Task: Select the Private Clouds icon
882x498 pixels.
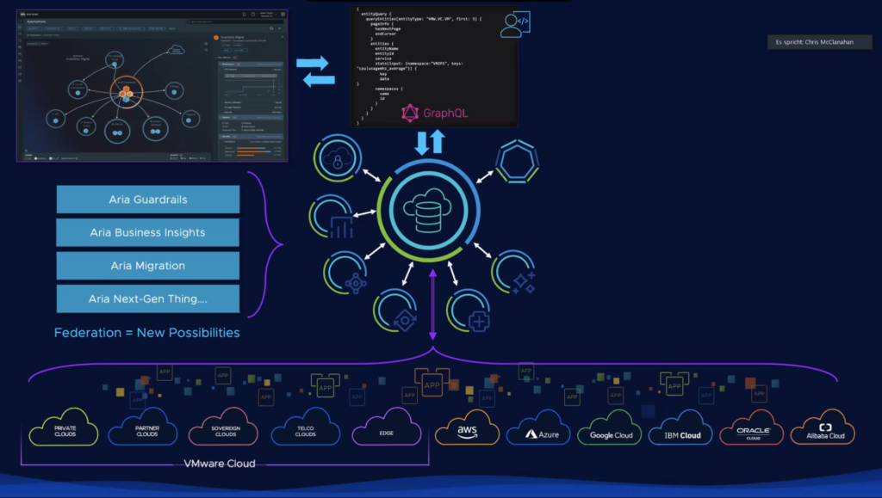Action: coord(65,430)
